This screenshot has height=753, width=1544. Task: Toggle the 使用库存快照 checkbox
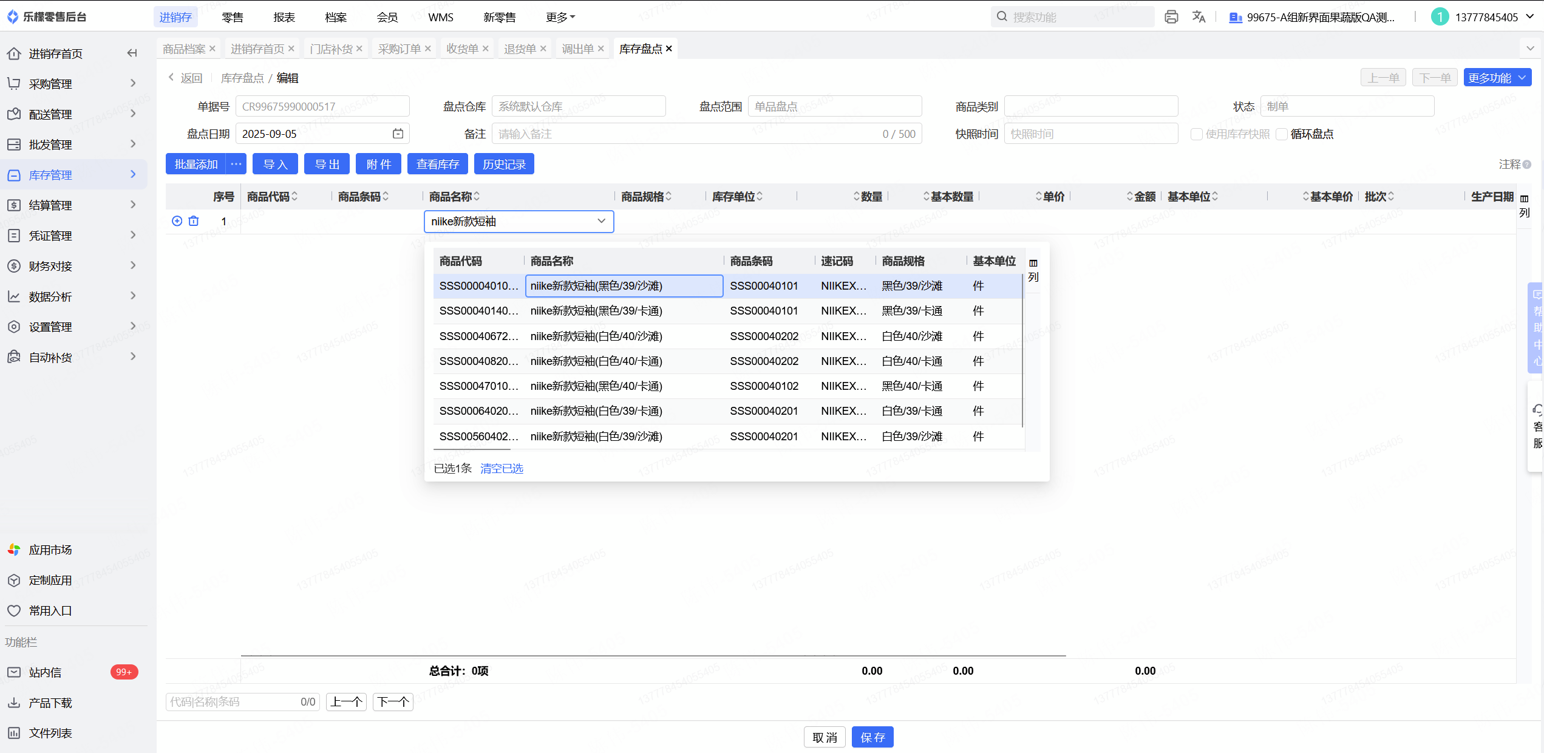pos(1196,134)
